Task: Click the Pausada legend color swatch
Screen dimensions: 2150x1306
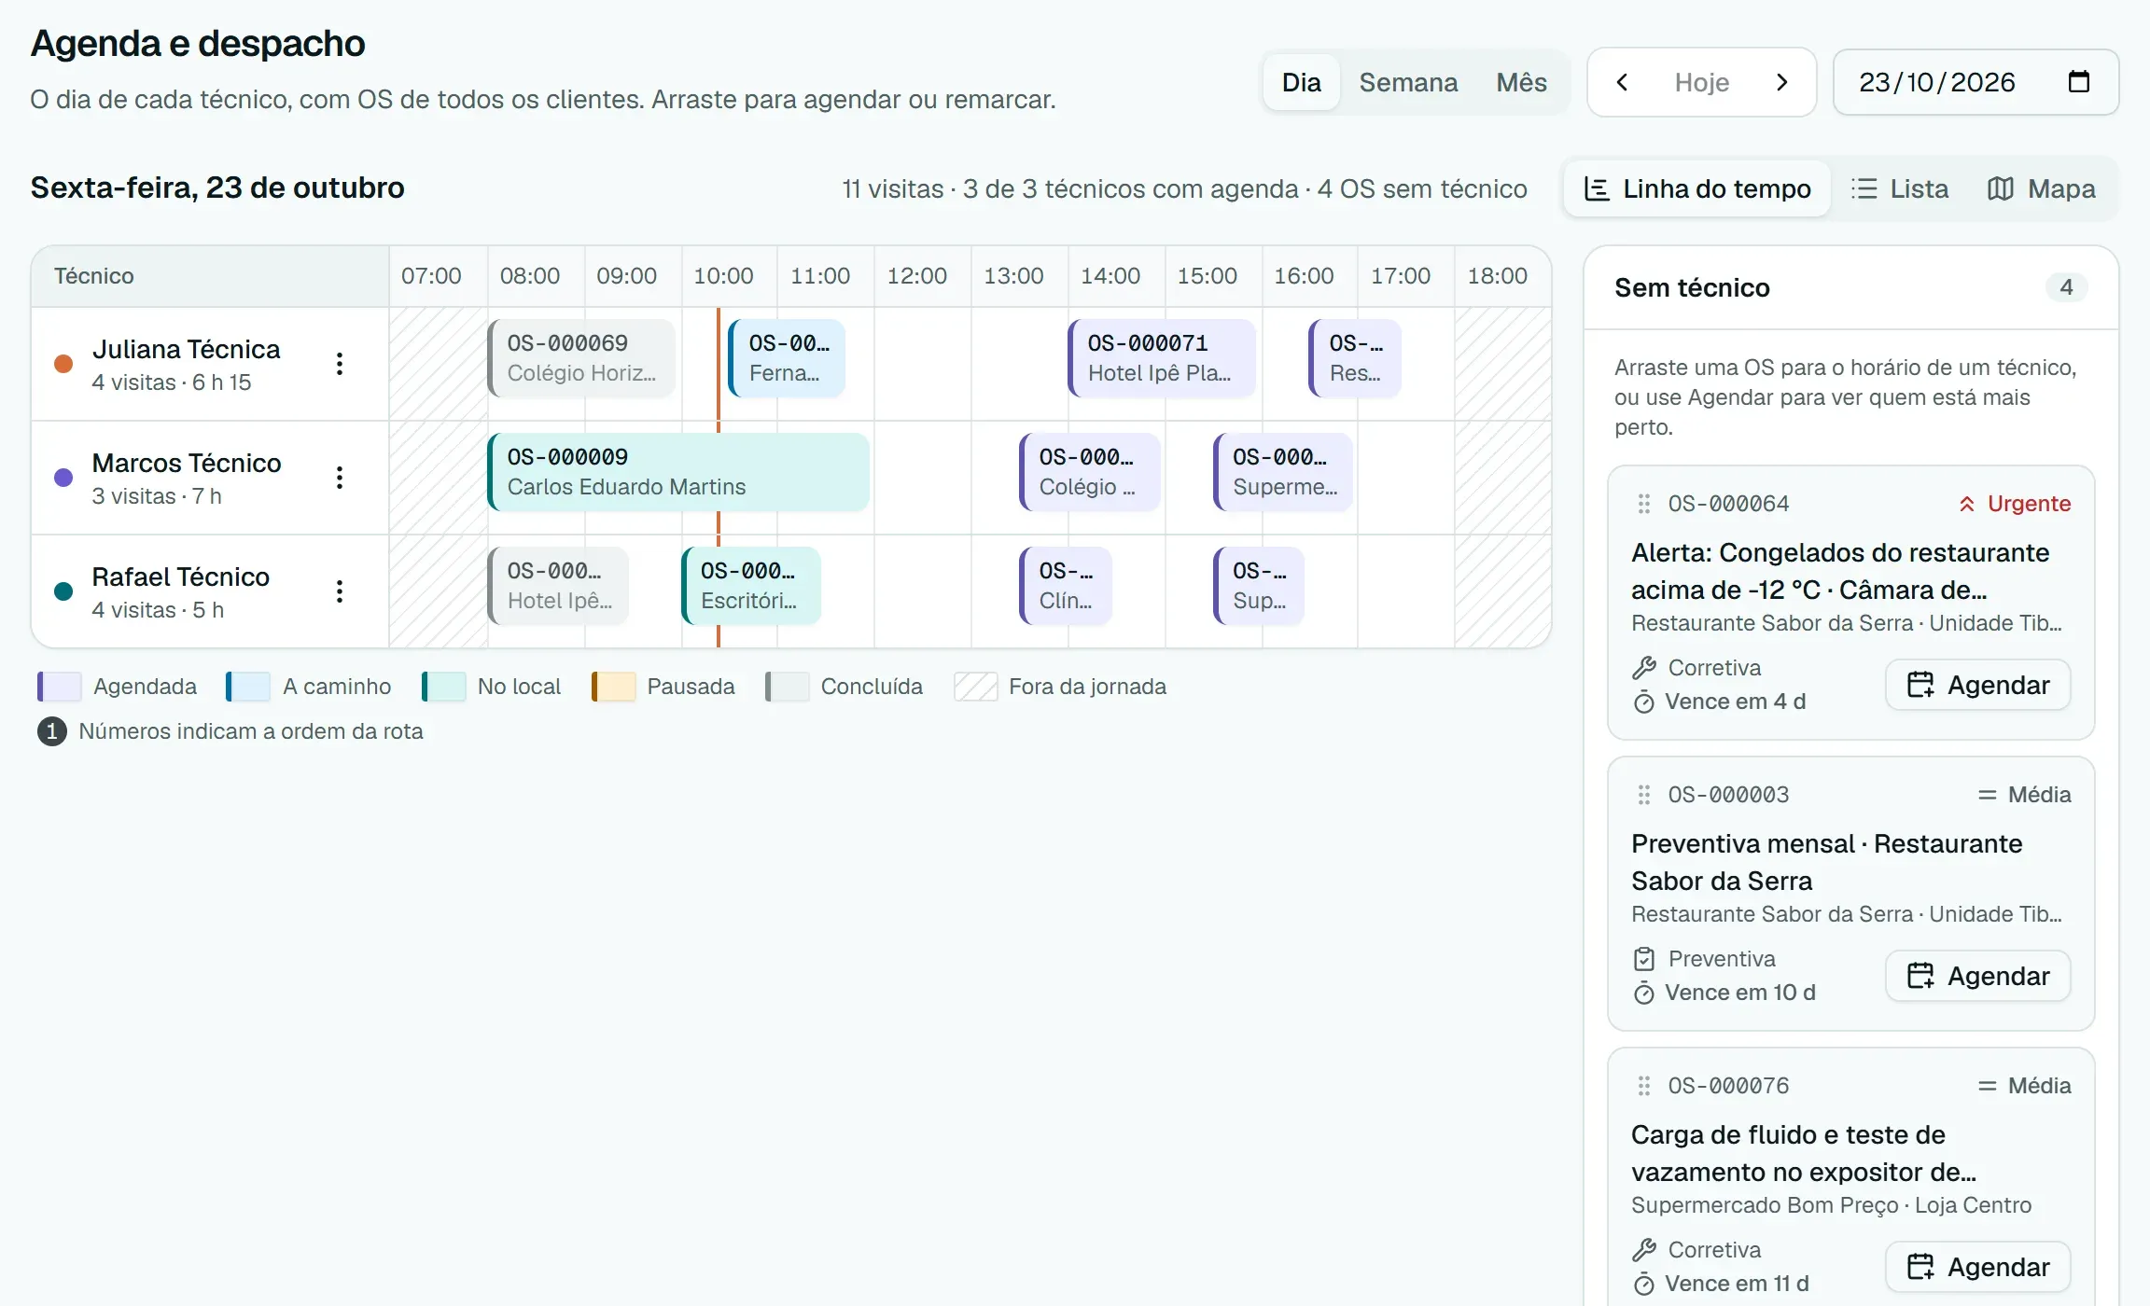Action: (614, 687)
